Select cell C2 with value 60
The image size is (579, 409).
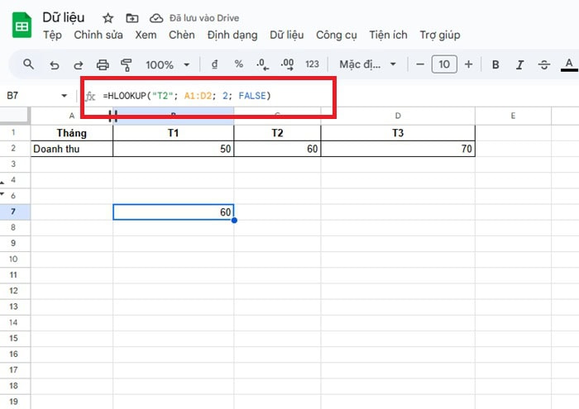(277, 149)
